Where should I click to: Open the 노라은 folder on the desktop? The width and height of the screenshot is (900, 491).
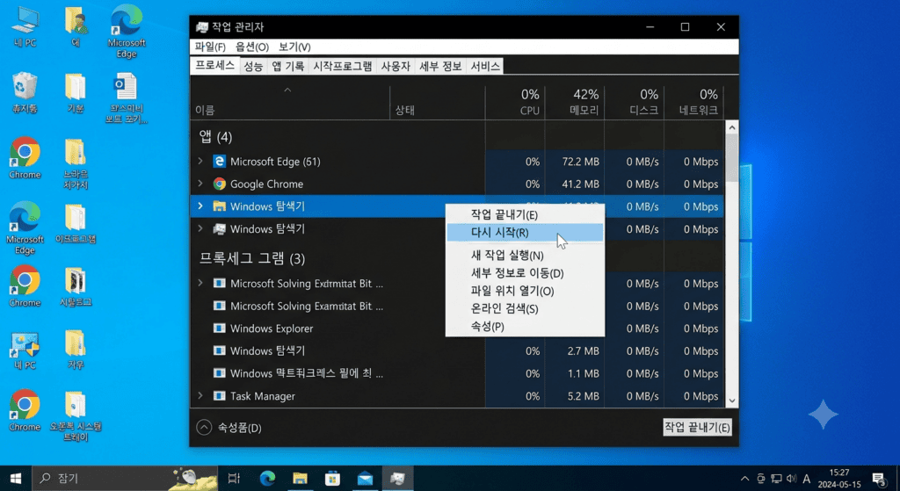(76, 163)
